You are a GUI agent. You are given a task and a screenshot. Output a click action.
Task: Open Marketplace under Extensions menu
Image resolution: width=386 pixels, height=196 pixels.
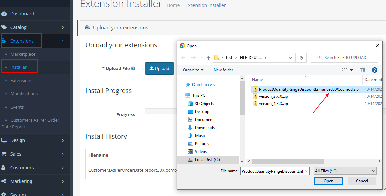pos(23,54)
